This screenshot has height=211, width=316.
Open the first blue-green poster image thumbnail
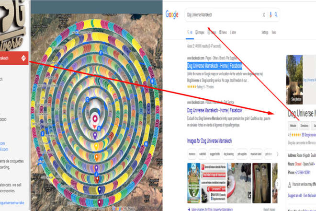click(194, 183)
